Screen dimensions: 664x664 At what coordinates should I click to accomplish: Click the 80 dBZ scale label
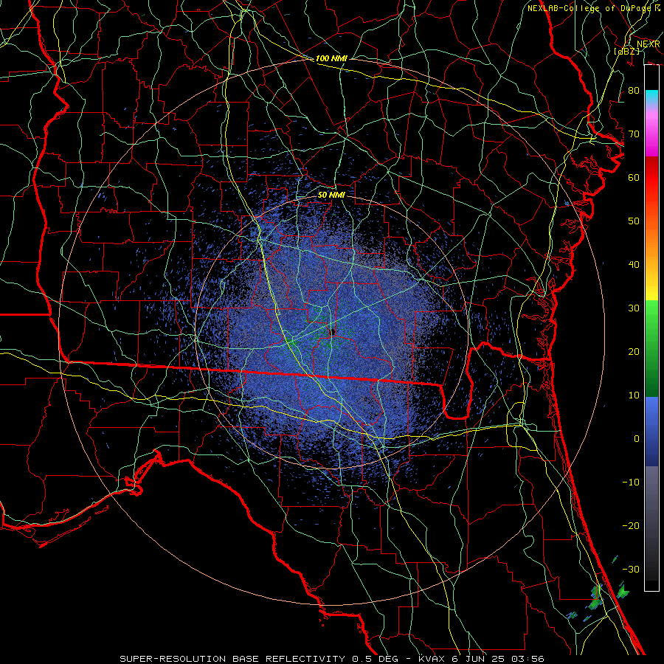tap(634, 91)
